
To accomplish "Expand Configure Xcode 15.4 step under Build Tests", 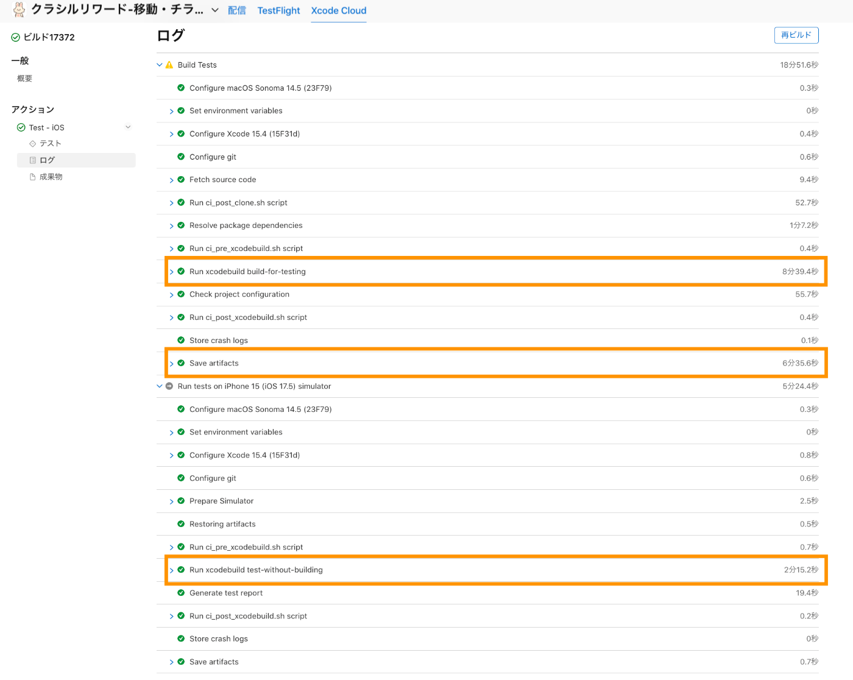I will [x=171, y=134].
